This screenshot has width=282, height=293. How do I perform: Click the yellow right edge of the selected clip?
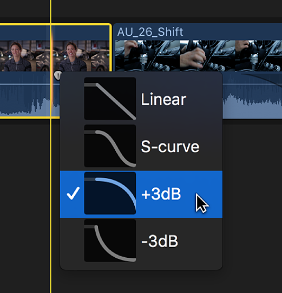[x=111, y=46]
